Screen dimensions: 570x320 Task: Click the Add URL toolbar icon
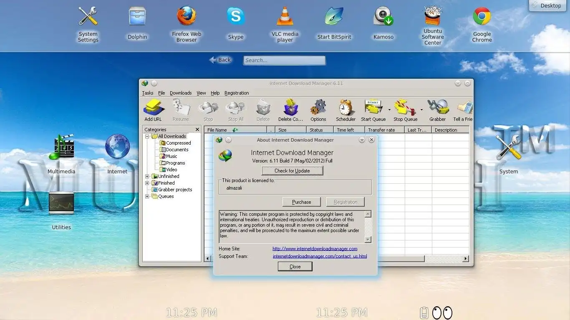[x=153, y=107]
